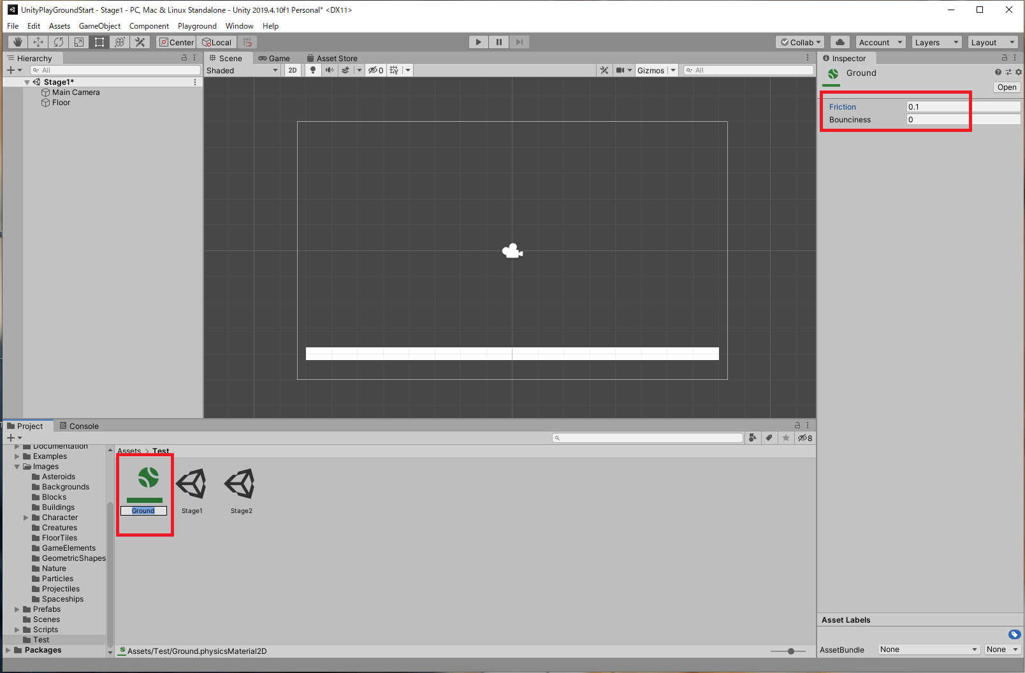Lock the Hierarchy panel

click(x=184, y=57)
